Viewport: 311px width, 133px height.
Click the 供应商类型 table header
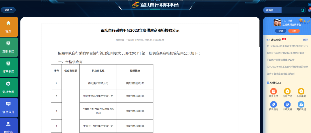click(71, 71)
